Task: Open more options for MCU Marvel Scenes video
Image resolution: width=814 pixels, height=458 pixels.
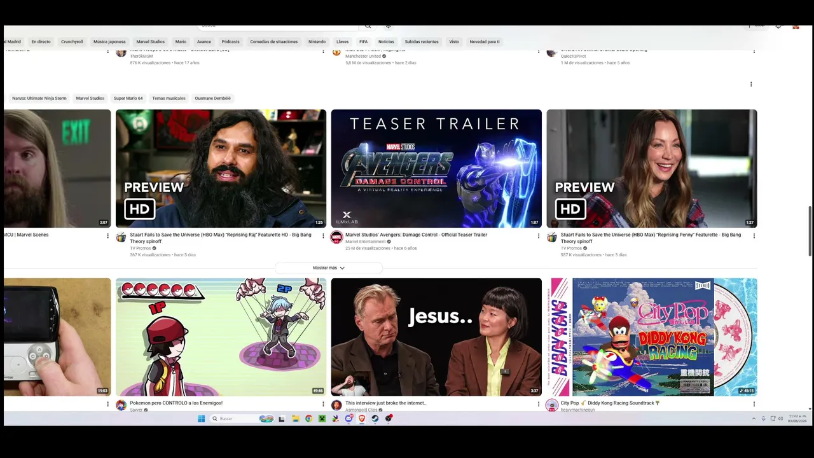Action: 107,236
